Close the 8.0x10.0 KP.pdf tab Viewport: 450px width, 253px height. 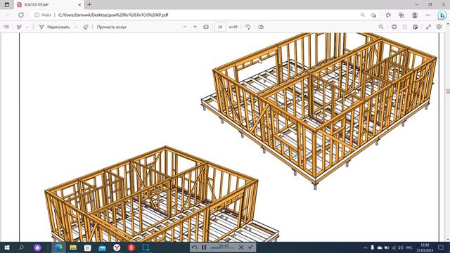point(79,5)
